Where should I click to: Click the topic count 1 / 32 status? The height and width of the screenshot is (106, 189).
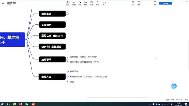[x=170, y=100]
